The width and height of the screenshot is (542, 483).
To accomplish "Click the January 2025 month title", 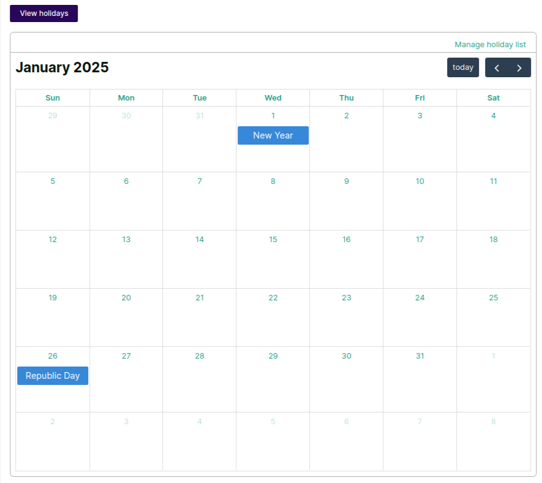I will pos(62,67).
